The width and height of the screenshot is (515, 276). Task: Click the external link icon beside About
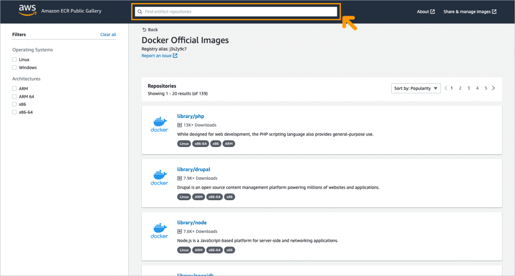point(433,12)
